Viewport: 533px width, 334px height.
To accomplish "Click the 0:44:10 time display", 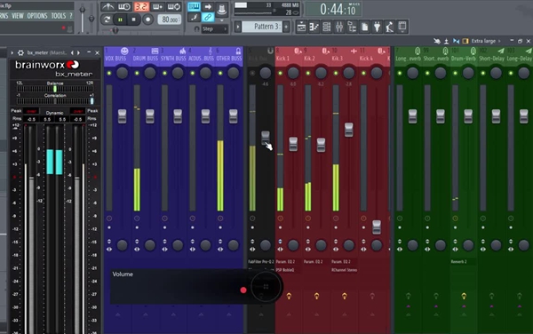I will [x=333, y=9].
